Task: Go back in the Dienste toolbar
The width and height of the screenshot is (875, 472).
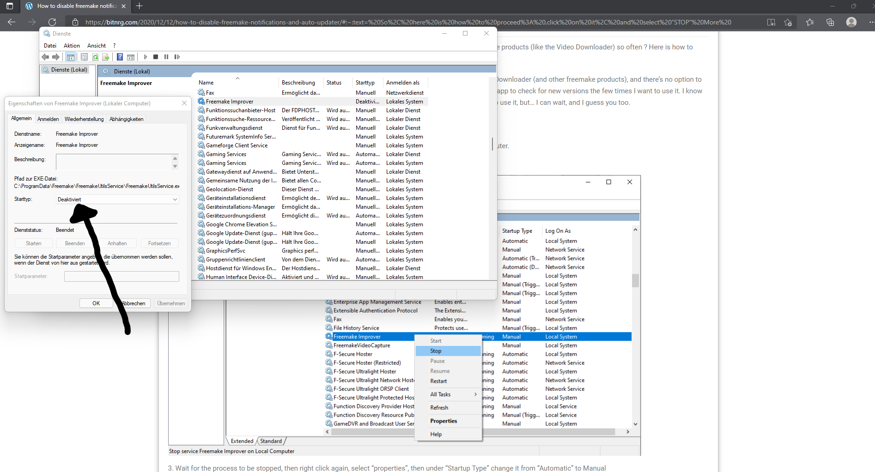Action: pyautogui.click(x=45, y=57)
